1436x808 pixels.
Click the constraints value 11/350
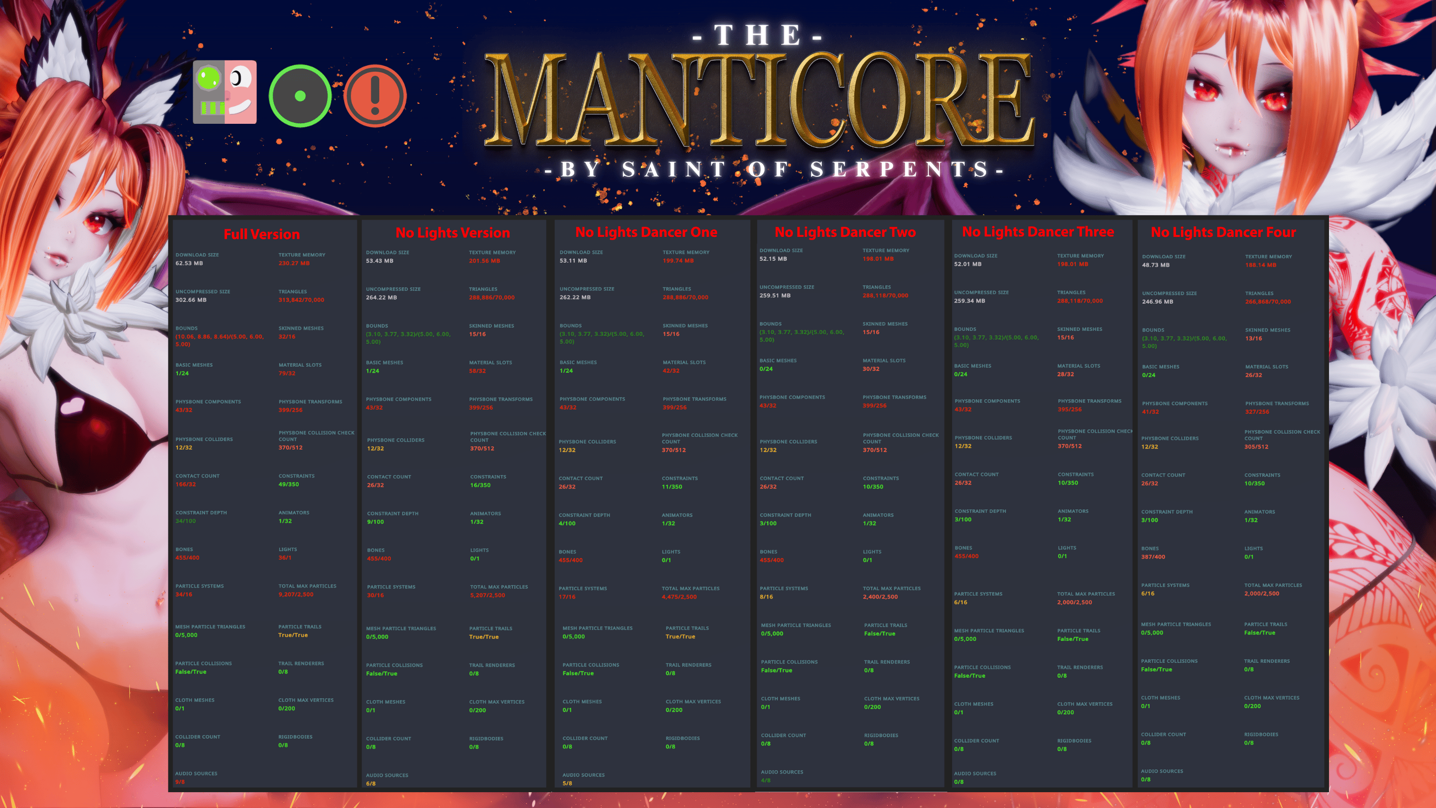[x=672, y=487]
